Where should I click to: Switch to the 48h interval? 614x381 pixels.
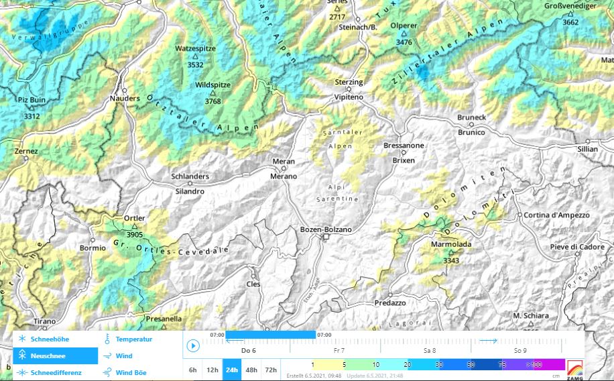click(251, 370)
